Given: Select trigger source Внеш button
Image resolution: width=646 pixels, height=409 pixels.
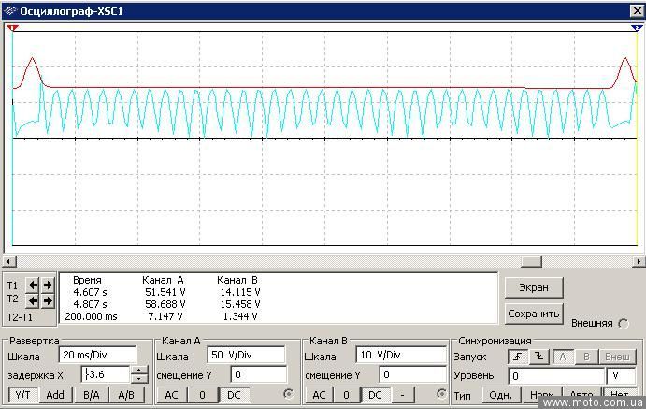Looking at the screenshot, I should click(617, 357).
